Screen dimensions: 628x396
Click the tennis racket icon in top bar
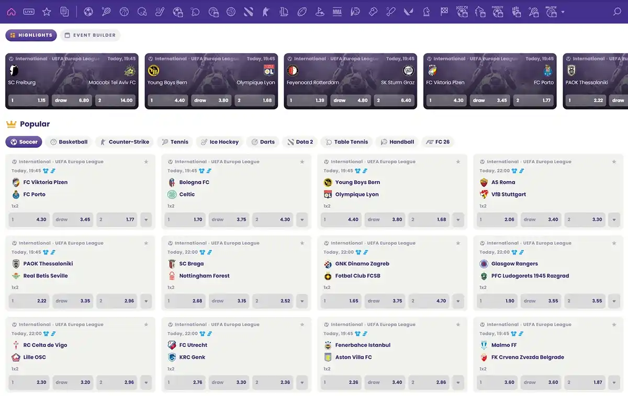106,11
